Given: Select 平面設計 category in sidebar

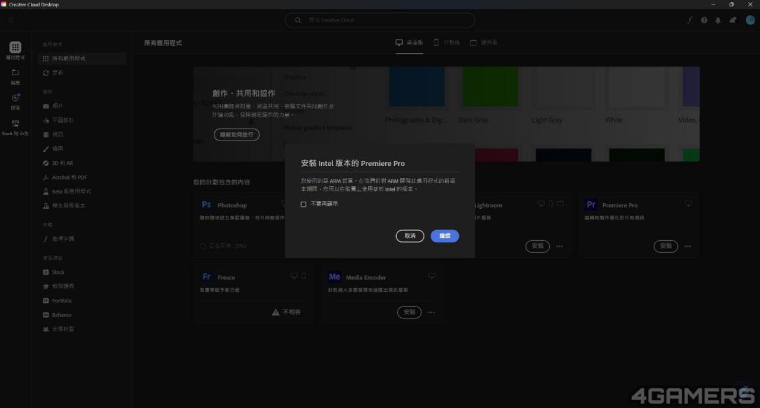Looking at the screenshot, I should 83,120.
